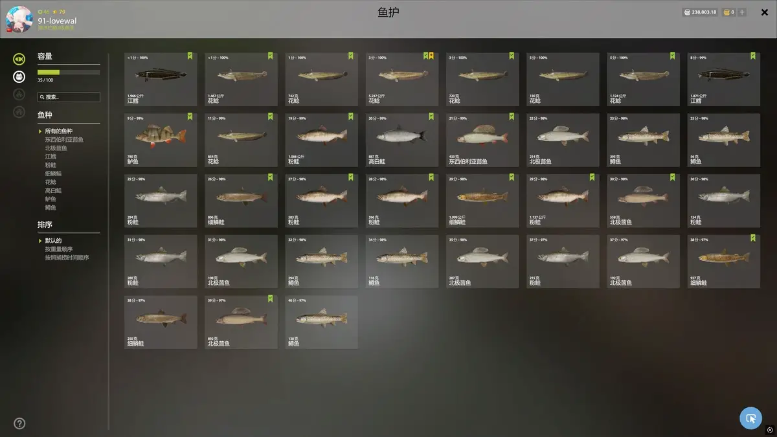Click the fish search field (搜索)
The image size is (777, 437).
point(69,97)
